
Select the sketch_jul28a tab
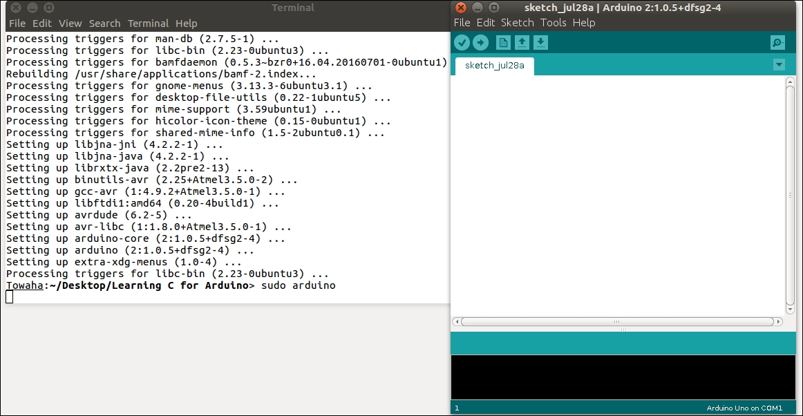(494, 66)
